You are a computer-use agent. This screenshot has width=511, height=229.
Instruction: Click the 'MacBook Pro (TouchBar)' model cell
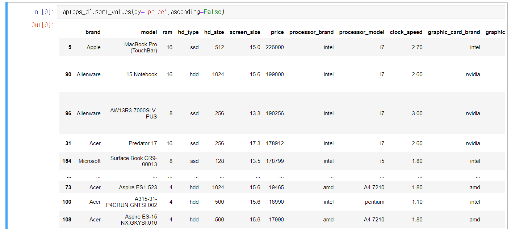(x=141, y=47)
